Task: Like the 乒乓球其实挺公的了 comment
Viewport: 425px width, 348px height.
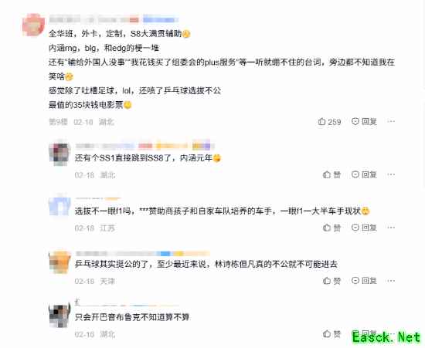Action: pyautogui.click(x=331, y=281)
